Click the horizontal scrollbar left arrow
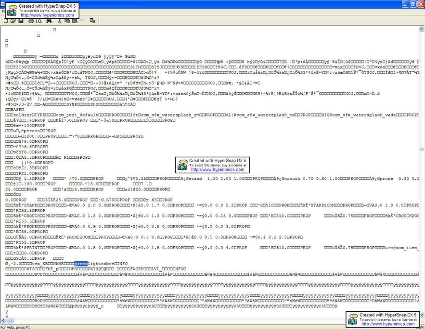Screen dimensions: 425x330 (3, 321)
